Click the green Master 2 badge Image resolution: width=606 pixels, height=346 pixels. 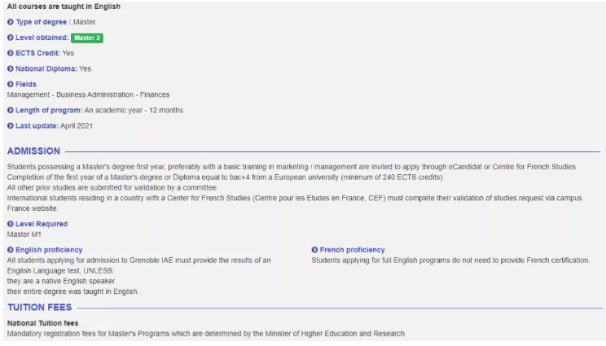[x=87, y=37]
